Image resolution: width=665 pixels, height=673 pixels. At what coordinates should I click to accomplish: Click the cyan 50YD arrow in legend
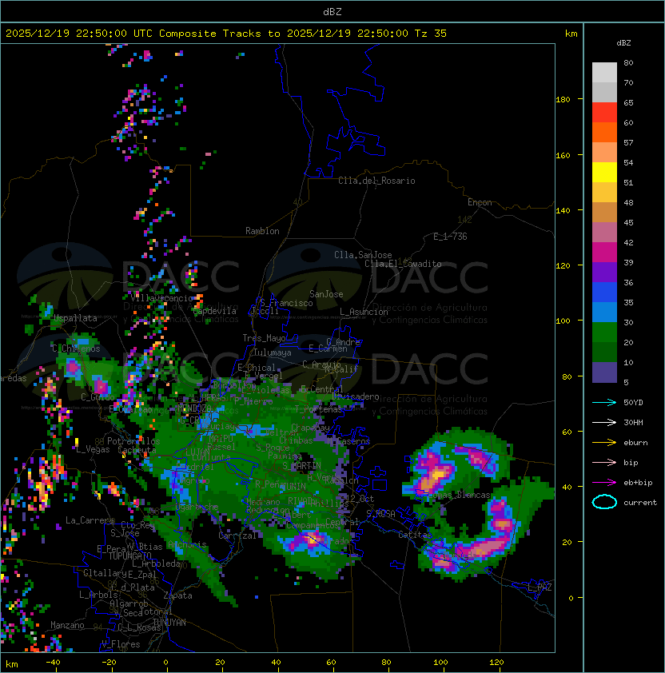pos(604,403)
